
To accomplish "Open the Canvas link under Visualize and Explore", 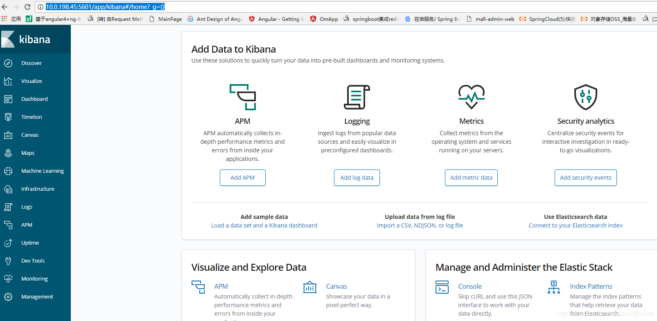I will pos(336,286).
